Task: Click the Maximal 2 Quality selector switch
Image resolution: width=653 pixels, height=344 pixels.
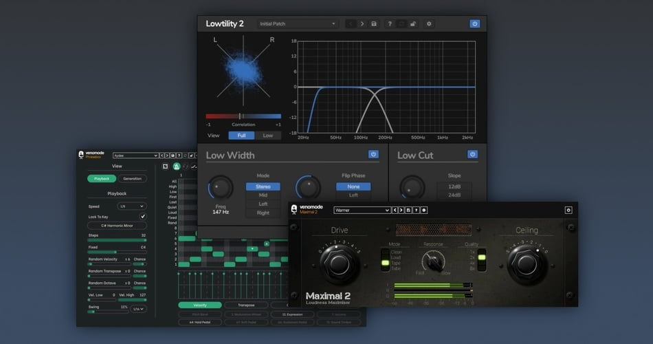Action: (x=482, y=260)
